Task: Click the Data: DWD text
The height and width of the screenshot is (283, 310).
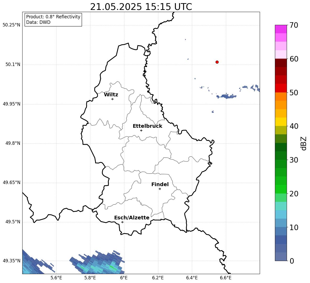Action: 38,22
